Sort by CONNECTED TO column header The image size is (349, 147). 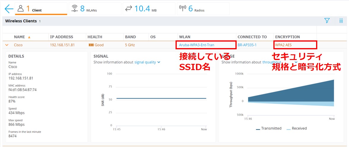click(x=252, y=37)
